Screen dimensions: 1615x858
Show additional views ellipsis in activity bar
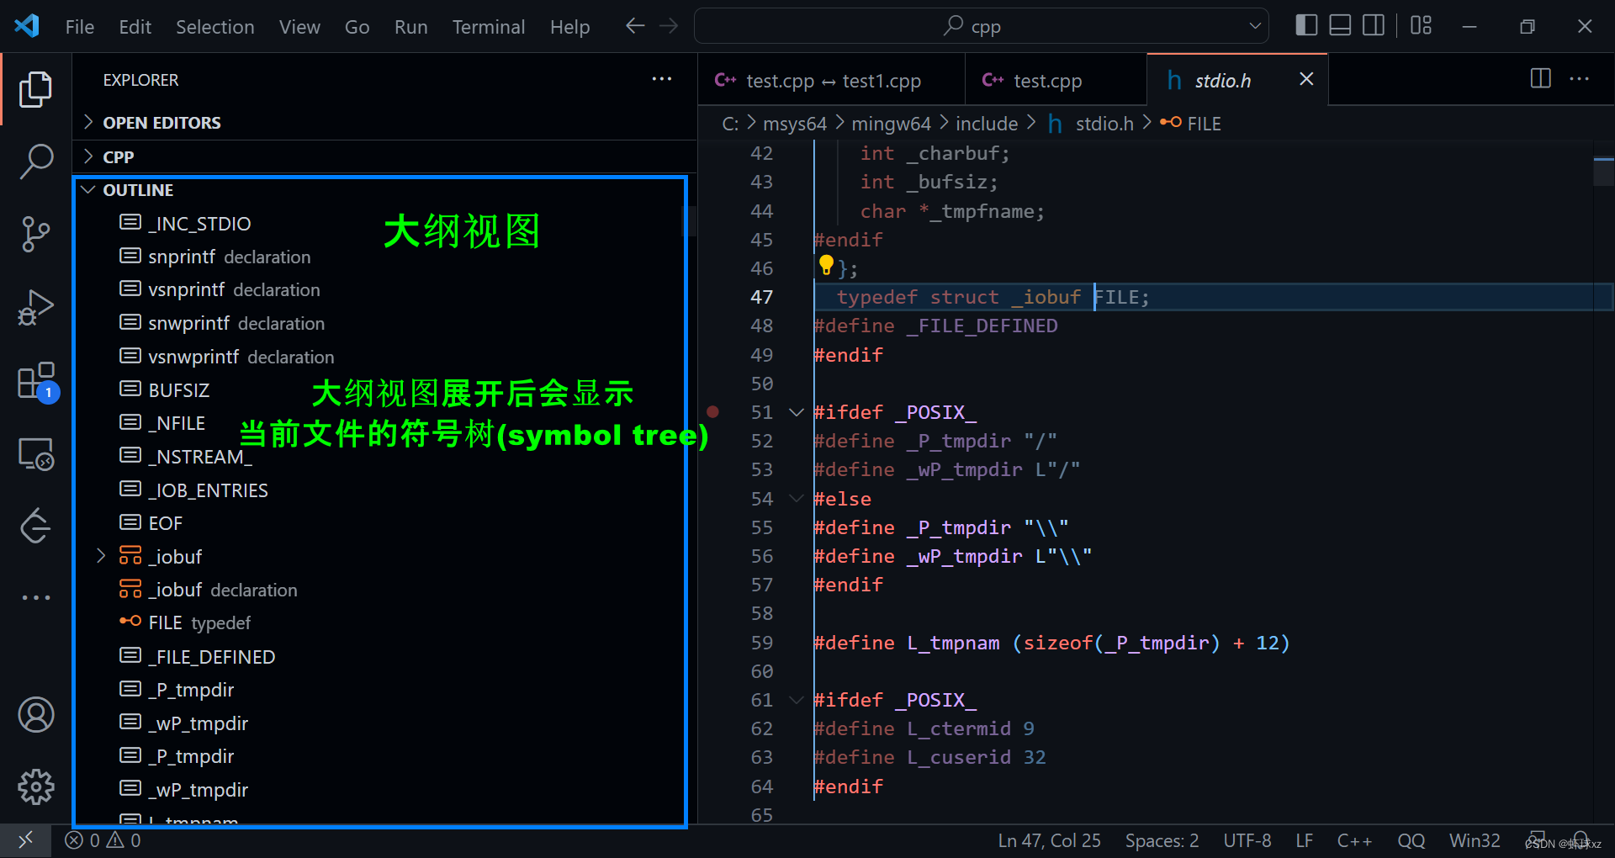click(35, 598)
